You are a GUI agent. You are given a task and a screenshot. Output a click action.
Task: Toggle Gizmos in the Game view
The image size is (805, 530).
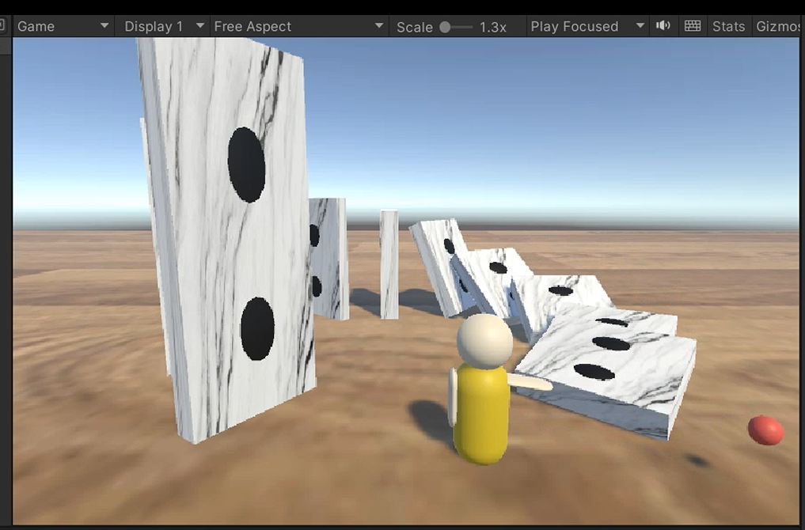779,26
